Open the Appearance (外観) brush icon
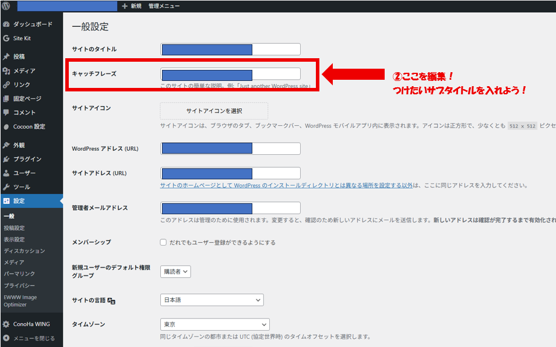Screen dimensions: 556x347 6,146
